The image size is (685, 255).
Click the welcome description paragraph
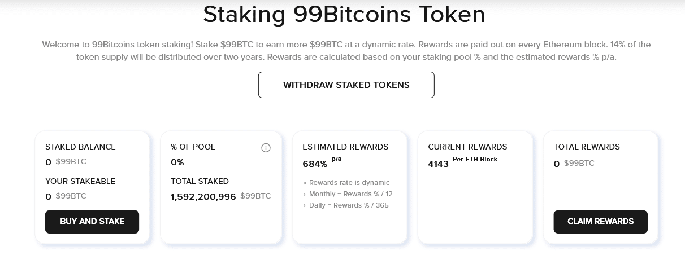[x=346, y=51]
